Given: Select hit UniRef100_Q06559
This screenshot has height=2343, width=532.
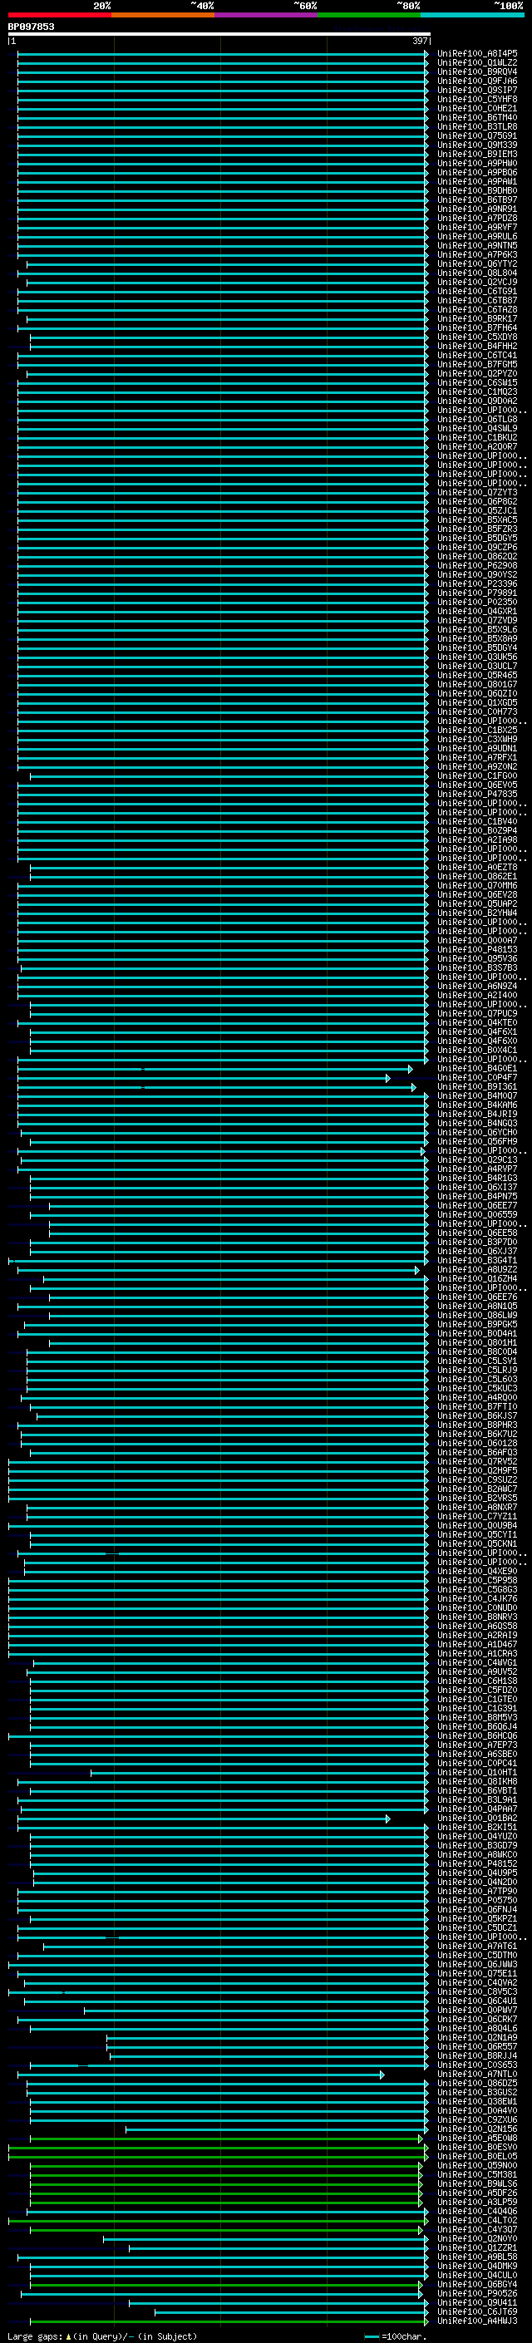Looking at the screenshot, I should coord(477,1214).
